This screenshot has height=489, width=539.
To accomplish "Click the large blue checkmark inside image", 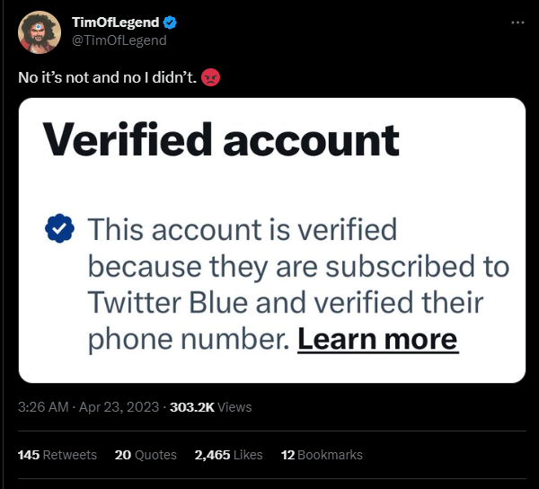I will pos(59,228).
